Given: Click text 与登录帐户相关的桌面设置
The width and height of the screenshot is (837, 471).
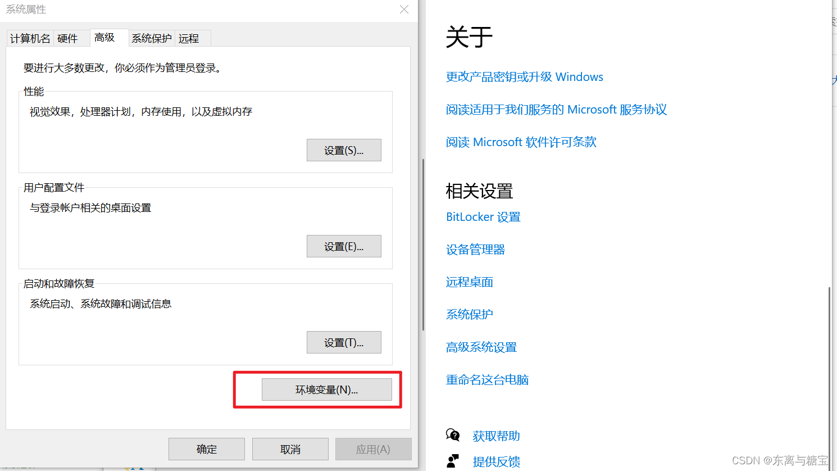Looking at the screenshot, I should [x=90, y=208].
